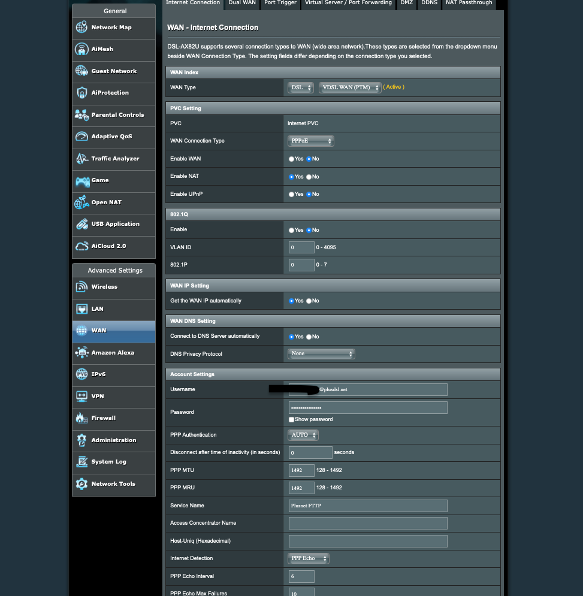The image size is (583, 596).
Task: Open the WAN Connection Type dropdown
Action: (x=310, y=141)
